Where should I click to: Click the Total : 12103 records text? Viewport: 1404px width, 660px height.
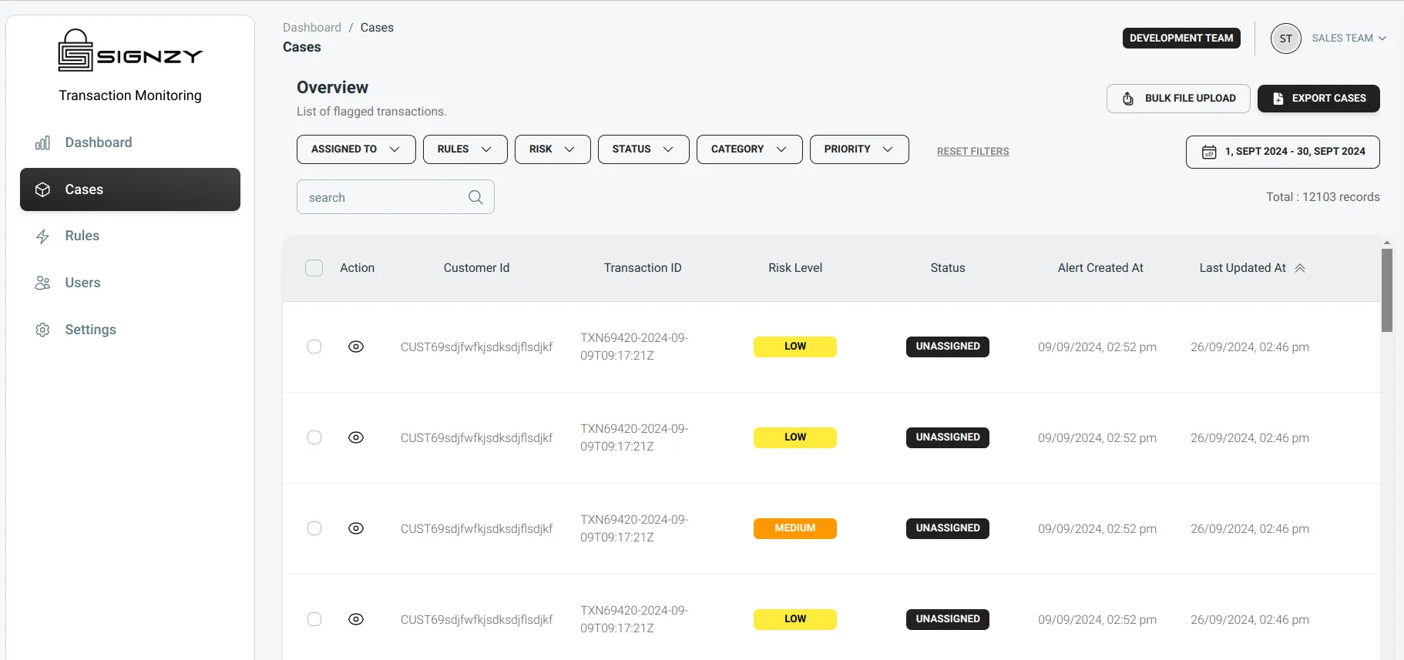(1323, 197)
